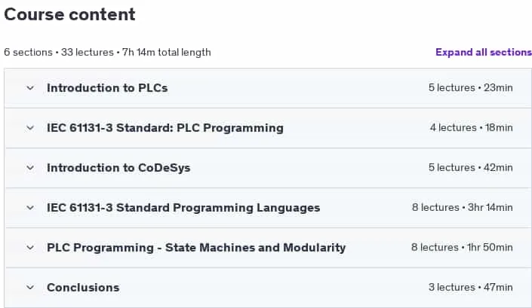Click the 5 lectures • 42min label
532x308 pixels.
[x=470, y=168]
